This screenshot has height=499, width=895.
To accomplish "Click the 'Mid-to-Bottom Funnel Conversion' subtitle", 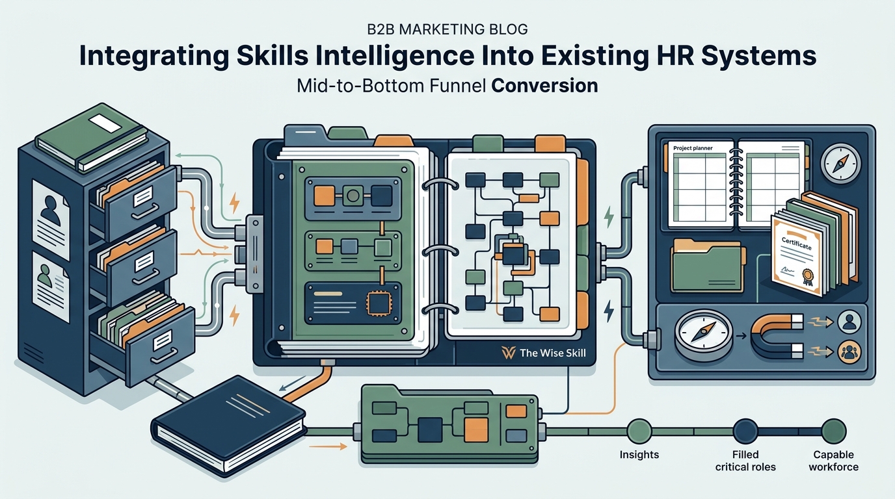I will pos(447,85).
